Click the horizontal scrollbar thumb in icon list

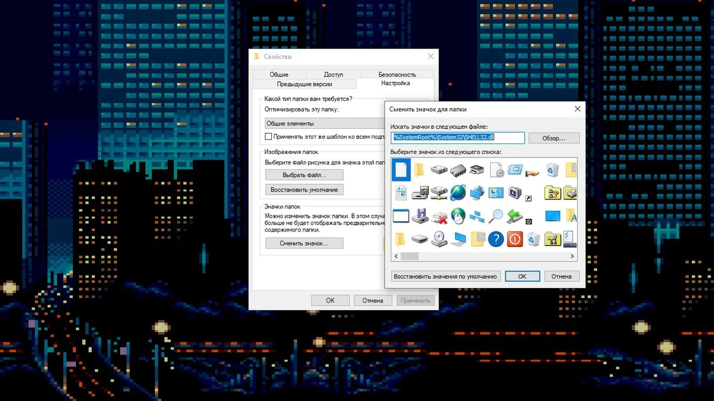point(410,256)
